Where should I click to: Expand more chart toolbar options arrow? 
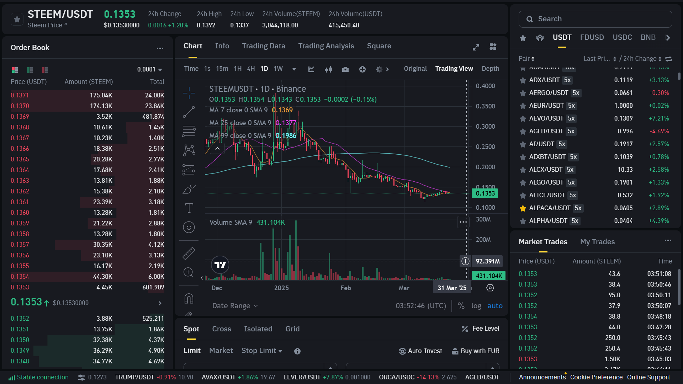[387, 69]
